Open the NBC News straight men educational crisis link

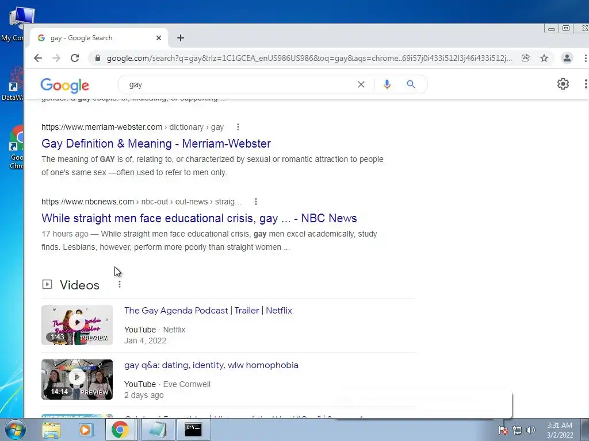[x=199, y=218]
